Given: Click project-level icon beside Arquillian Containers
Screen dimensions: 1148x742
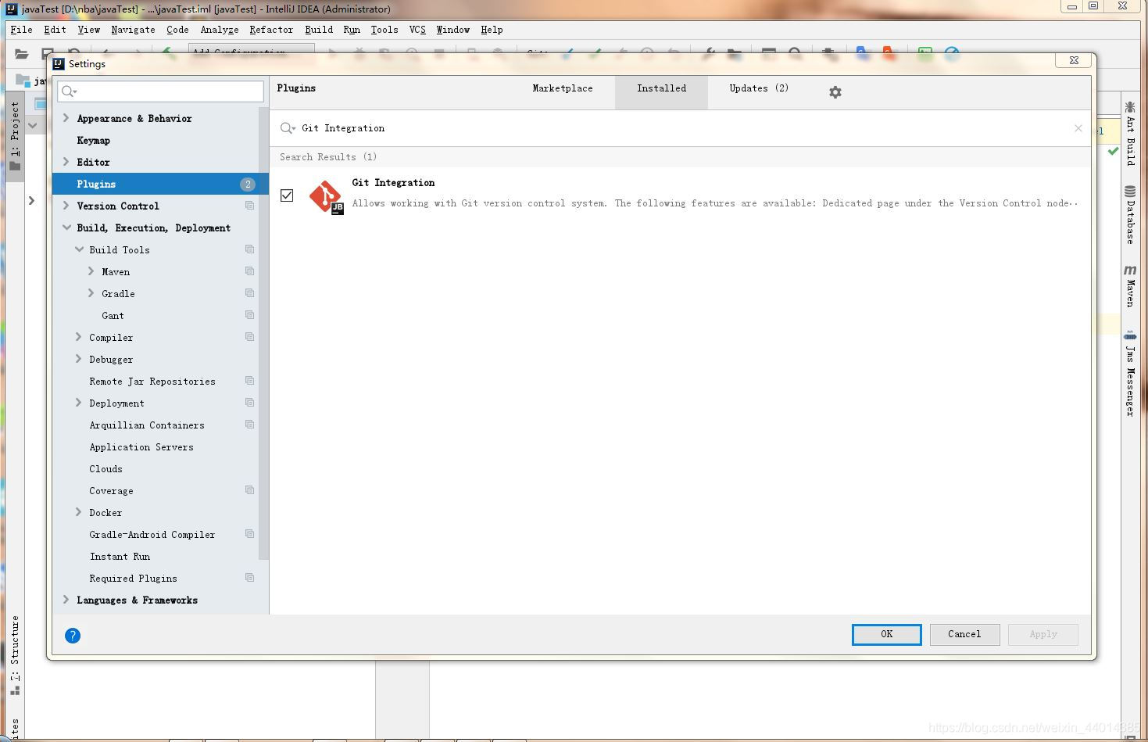Looking at the screenshot, I should 250,425.
